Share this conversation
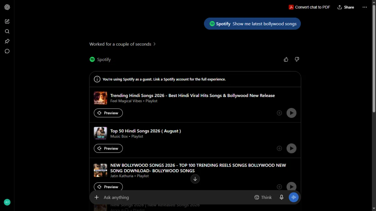Viewport: 376px width, 211px height. pyautogui.click(x=346, y=7)
